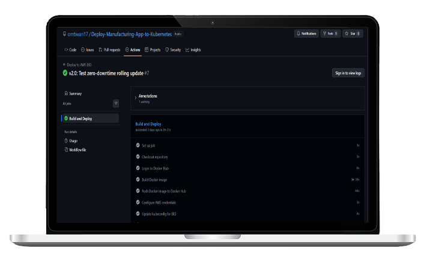Click the check icon on Checkout repository
Viewport: 430px width, 263px height.
point(138,157)
